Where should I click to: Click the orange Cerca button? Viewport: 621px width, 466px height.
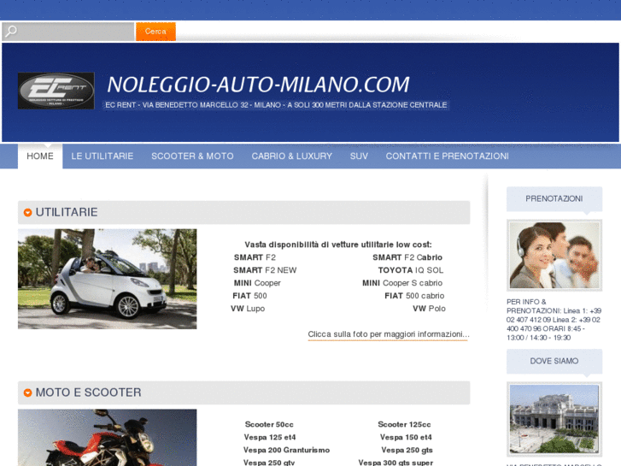[x=155, y=32]
